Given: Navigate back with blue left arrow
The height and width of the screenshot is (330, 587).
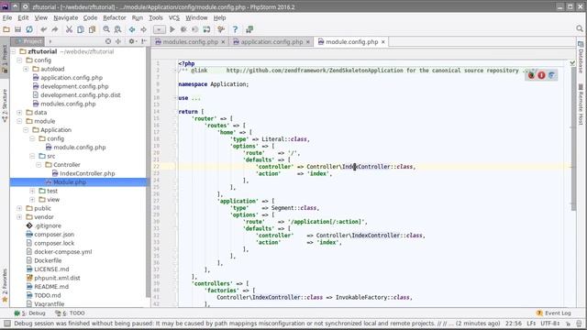Looking at the screenshot, I should pyautogui.click(x=132, y=29).
